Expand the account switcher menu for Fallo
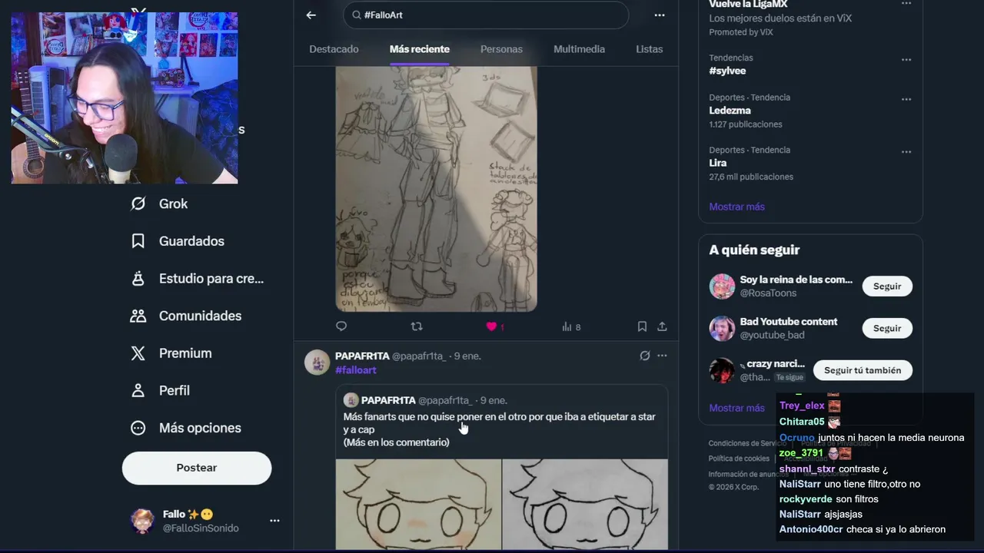 pyautogui.click(x=274, y=521)
